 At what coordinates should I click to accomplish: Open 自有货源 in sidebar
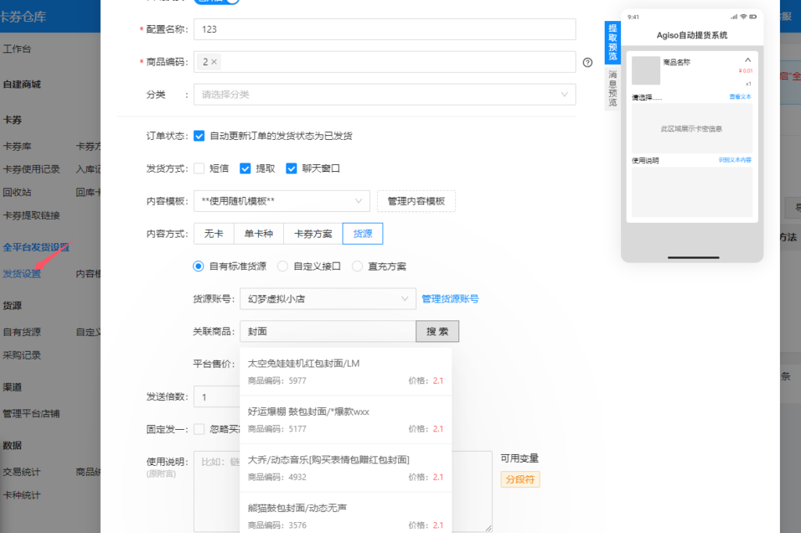[x=21, y=332]
